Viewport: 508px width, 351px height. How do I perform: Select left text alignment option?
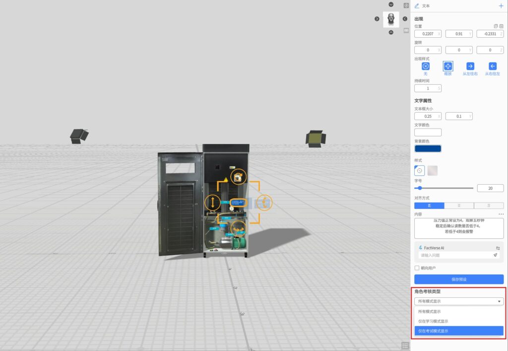[x=429, y=206]
